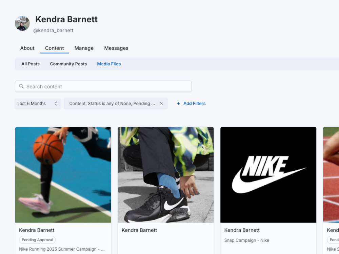Screen dimensions: 339x254
Task: Open the Content Status filter chip
Action: [x=112, y=104]
